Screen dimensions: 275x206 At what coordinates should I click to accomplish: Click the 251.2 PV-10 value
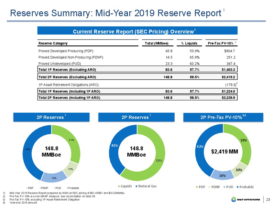[x=231, y=57]
